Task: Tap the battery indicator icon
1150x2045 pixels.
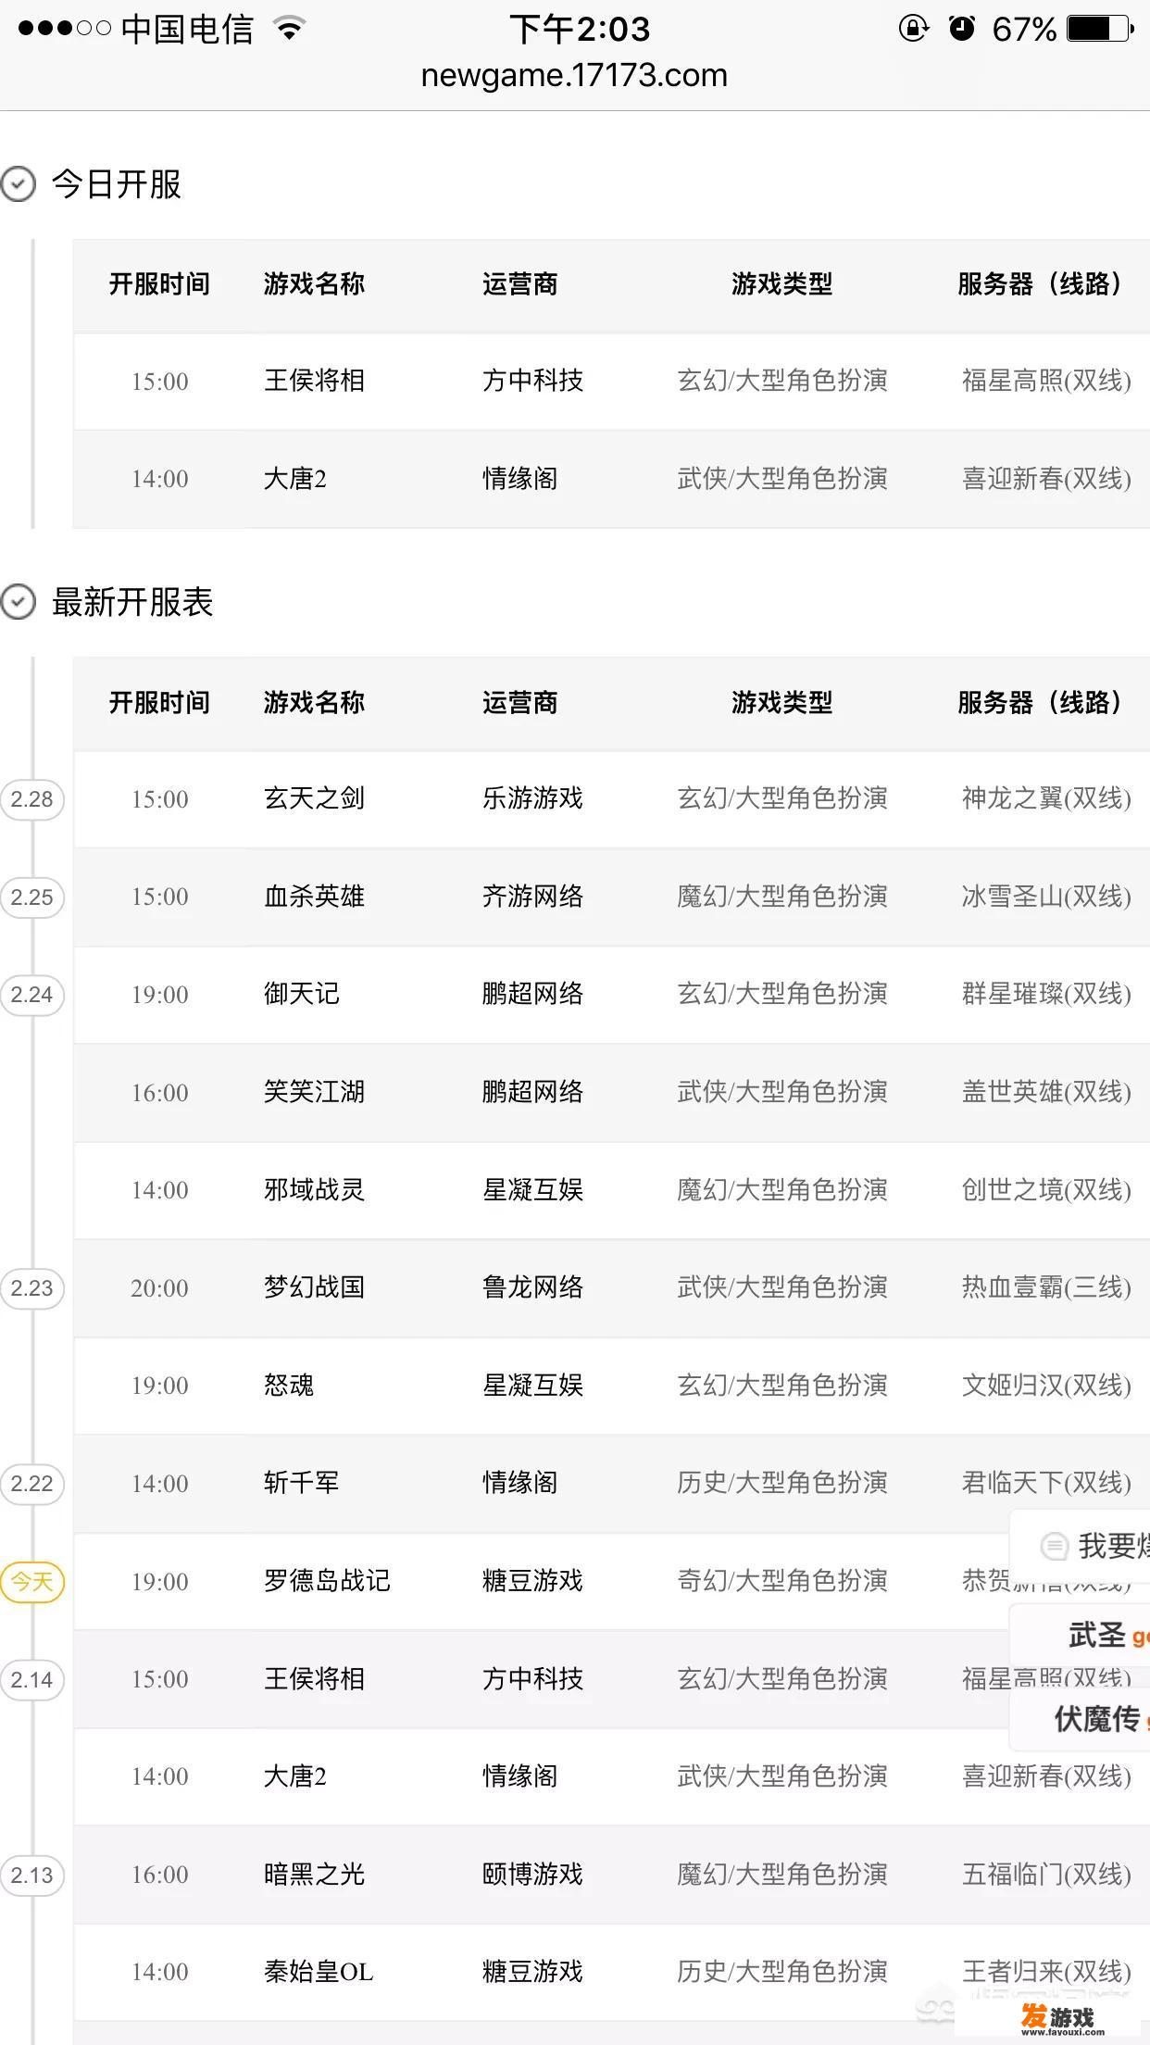Action: [1101, 29]
